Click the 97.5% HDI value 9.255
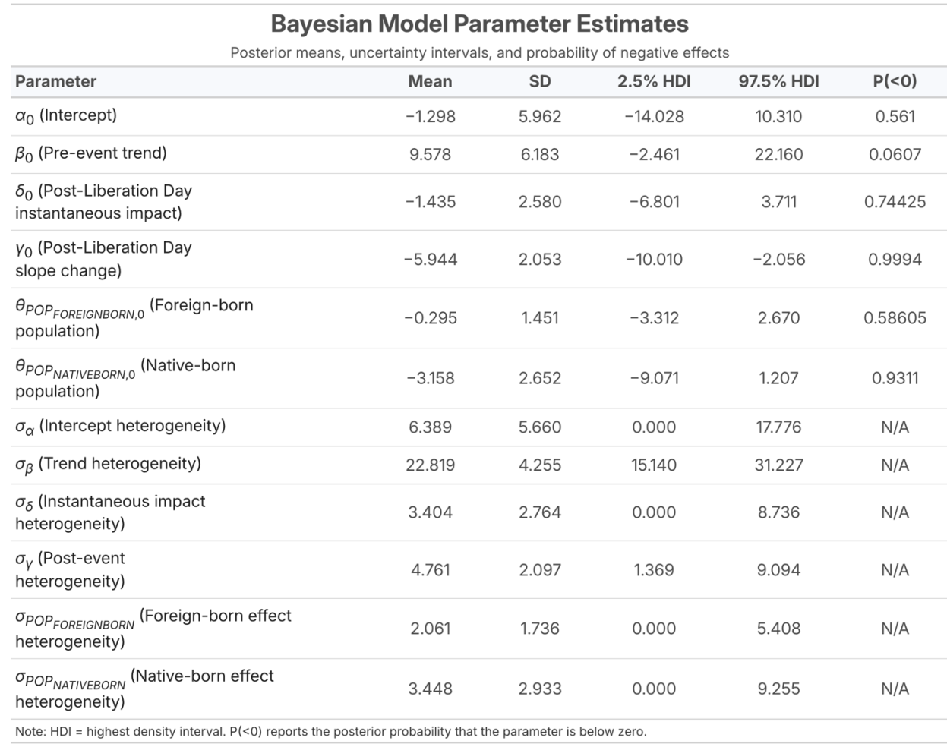947x747 pixels. point(778,689)
